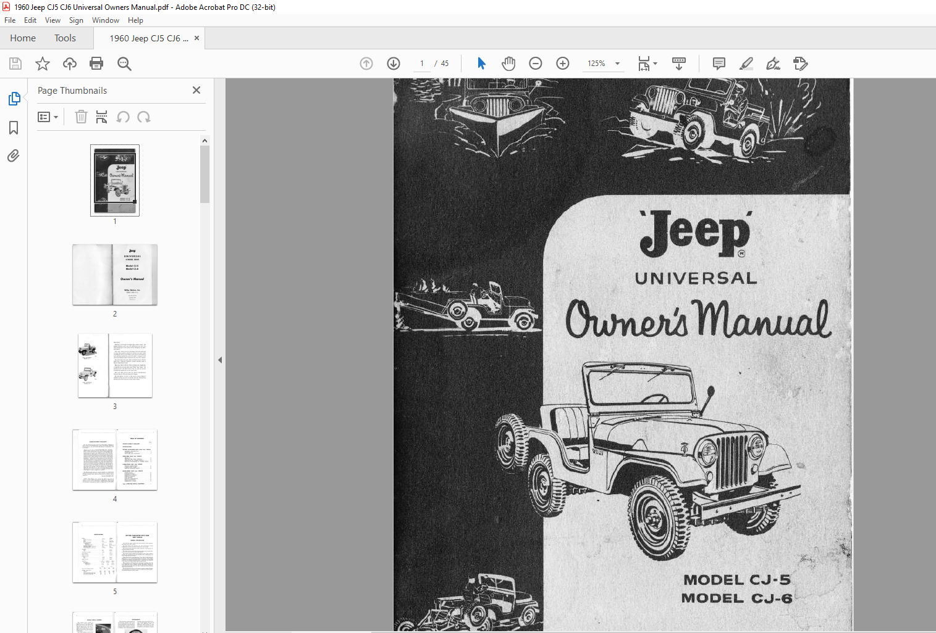Select the Highlight text tool
The width and height of the screenshot is (936, 633).
pyautogui.click(x=746, y=64)
